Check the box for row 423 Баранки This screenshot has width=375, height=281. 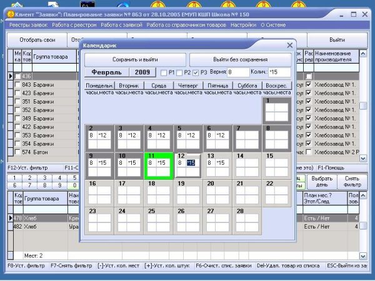17,93
